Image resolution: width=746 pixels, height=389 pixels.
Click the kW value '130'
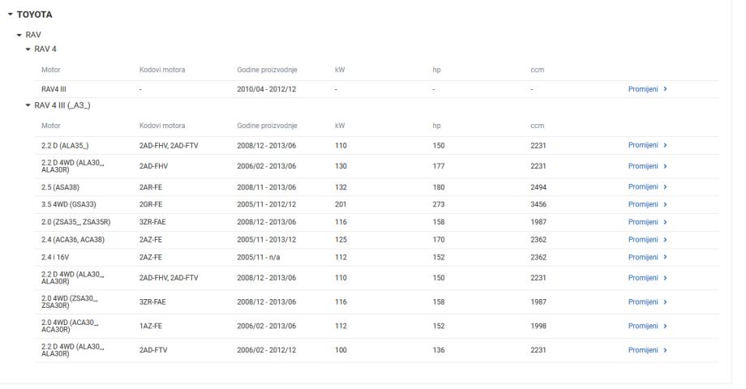tap(341, 166)
